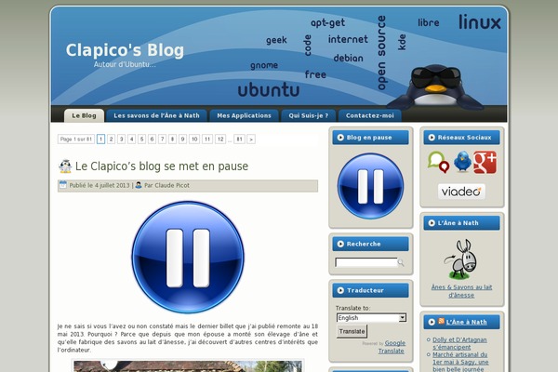
Task: Open Les savons de l'Âne à Nath tab
Action: 156,115
